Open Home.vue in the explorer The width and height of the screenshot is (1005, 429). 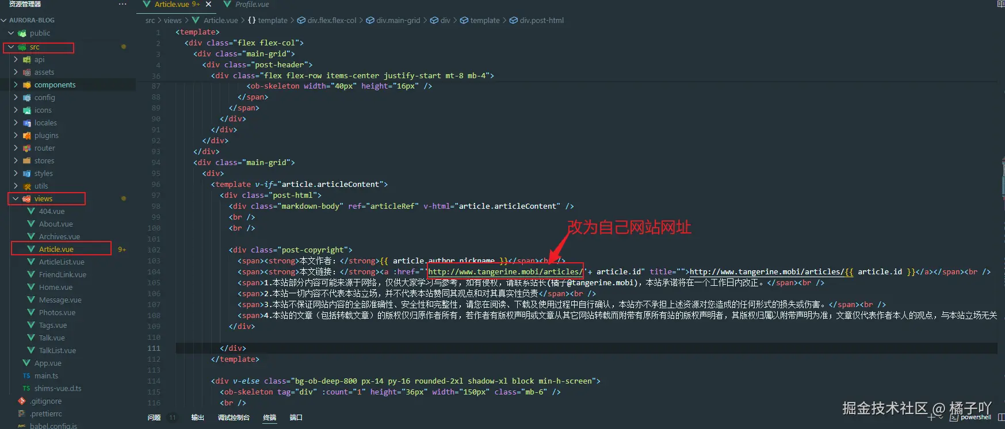point(56,287)
